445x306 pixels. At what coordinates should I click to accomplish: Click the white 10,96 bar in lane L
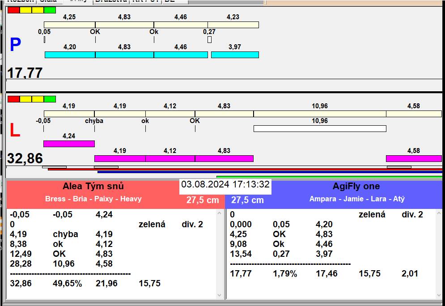319,128
